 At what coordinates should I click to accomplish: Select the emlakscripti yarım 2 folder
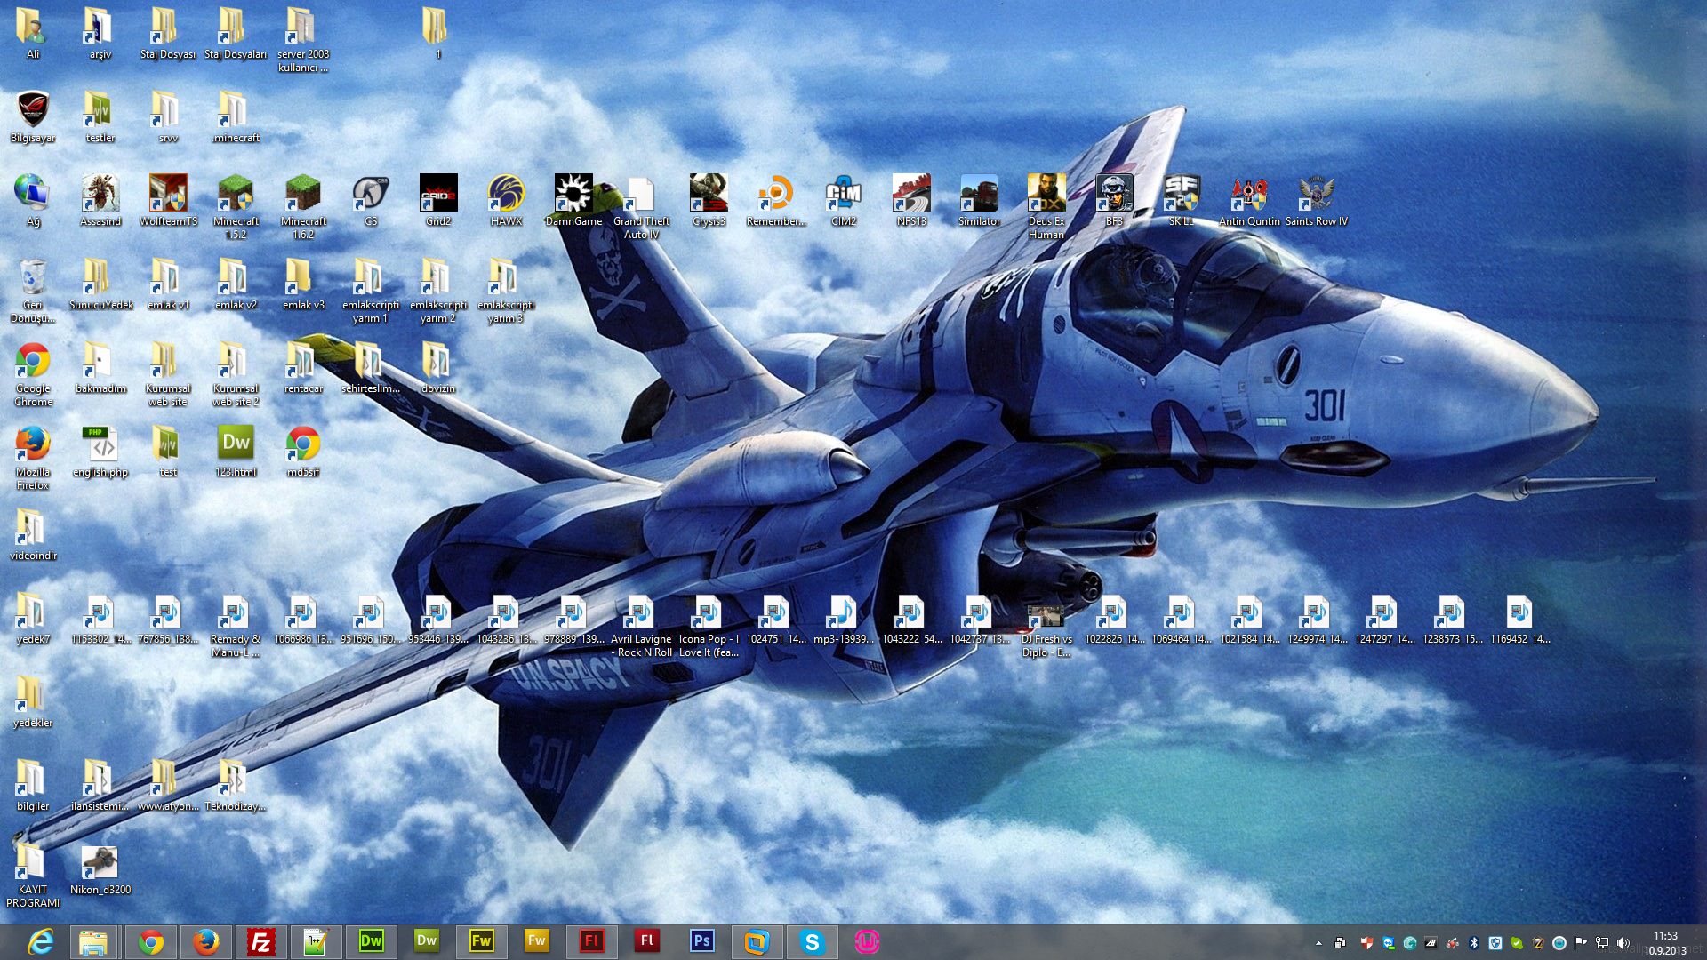(x=438, y=291)
